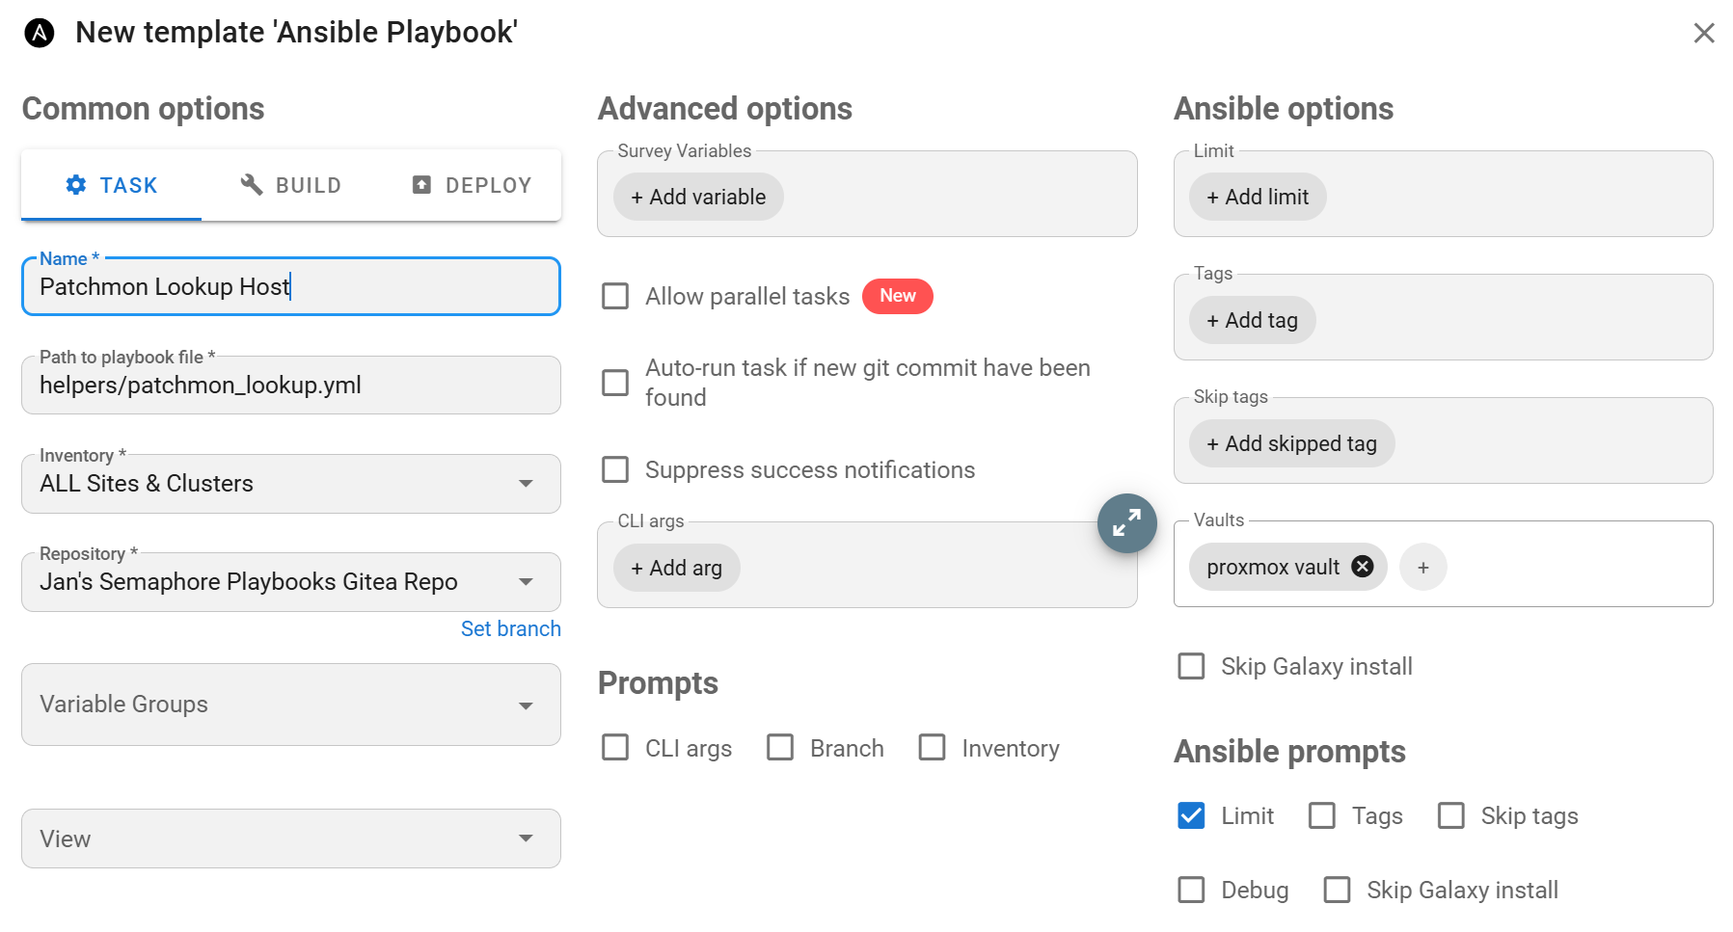Click the gear icon on Task tab
Viewport: 1733px width, 932px height.
coord(76,185)
